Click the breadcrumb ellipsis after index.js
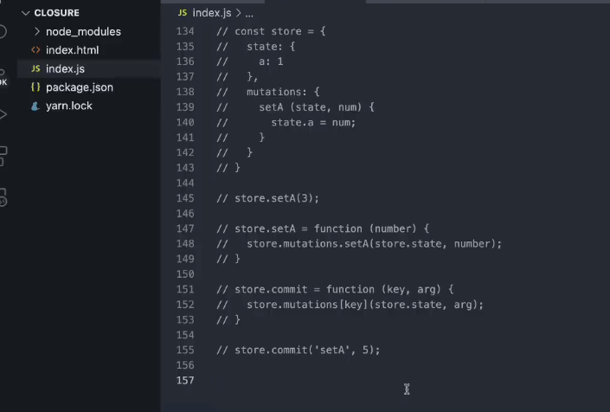The width and height of the screenshot is (610, 412). [249, 14]
